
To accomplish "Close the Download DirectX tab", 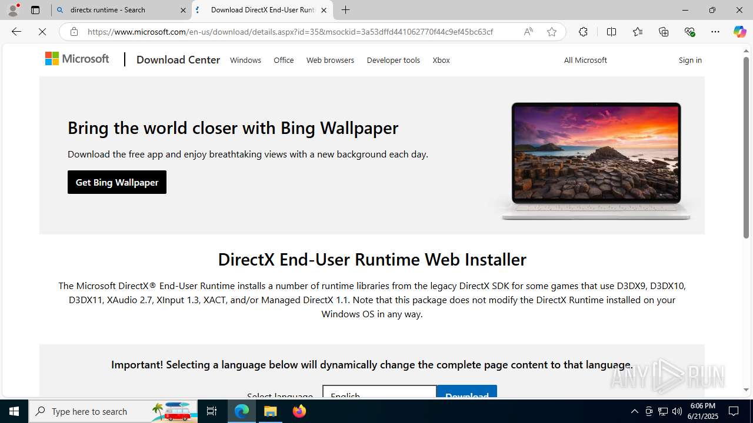I will 324,10.
